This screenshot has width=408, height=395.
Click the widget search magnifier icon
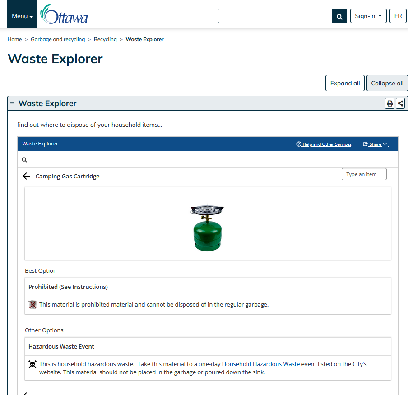coord(24,160)
